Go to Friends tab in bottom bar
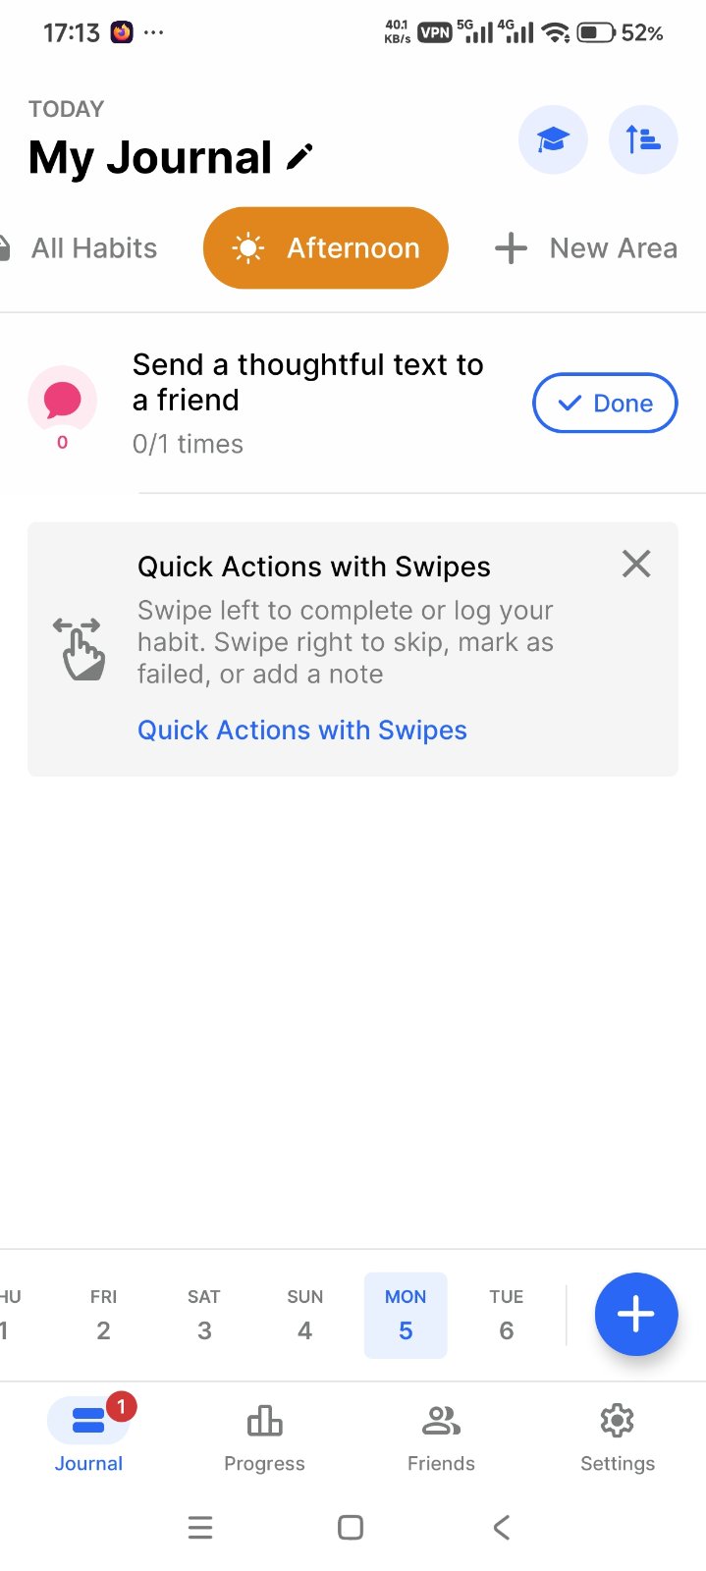Screen dimensions: 706x1571 pos(441,1436)
